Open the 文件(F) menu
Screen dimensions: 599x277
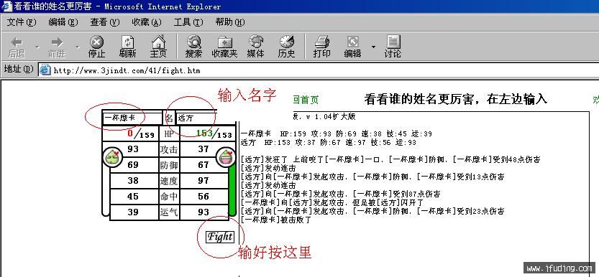[22, 22]
